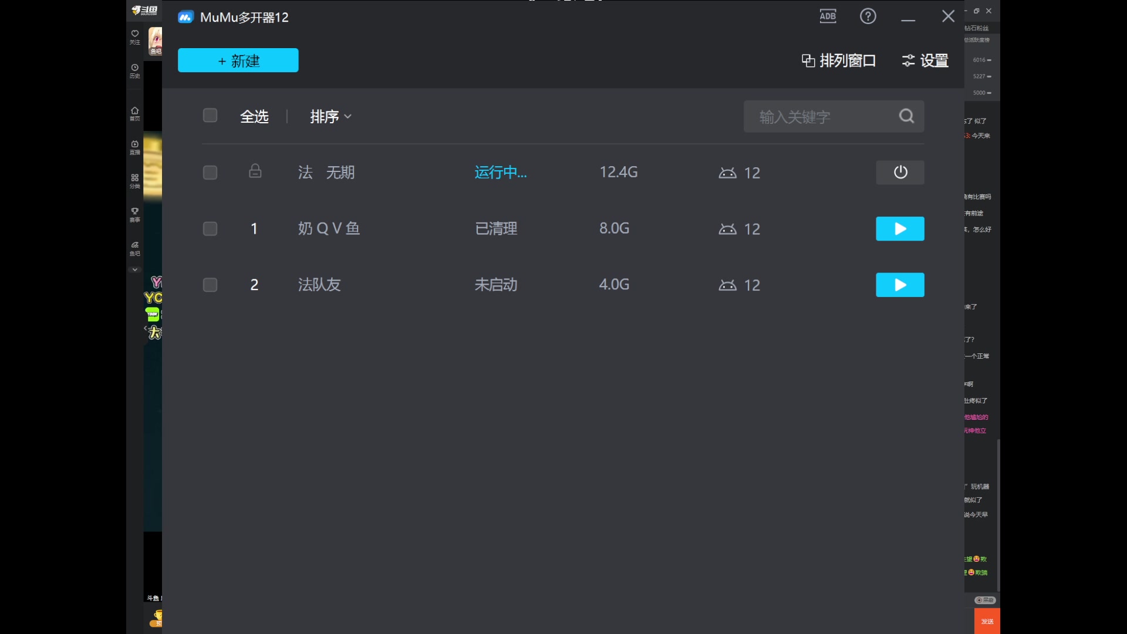Open 排列窗口 window arrangement
Image resolution: width=1127 pixels, height=634 pixels.
tap(838, 60)
